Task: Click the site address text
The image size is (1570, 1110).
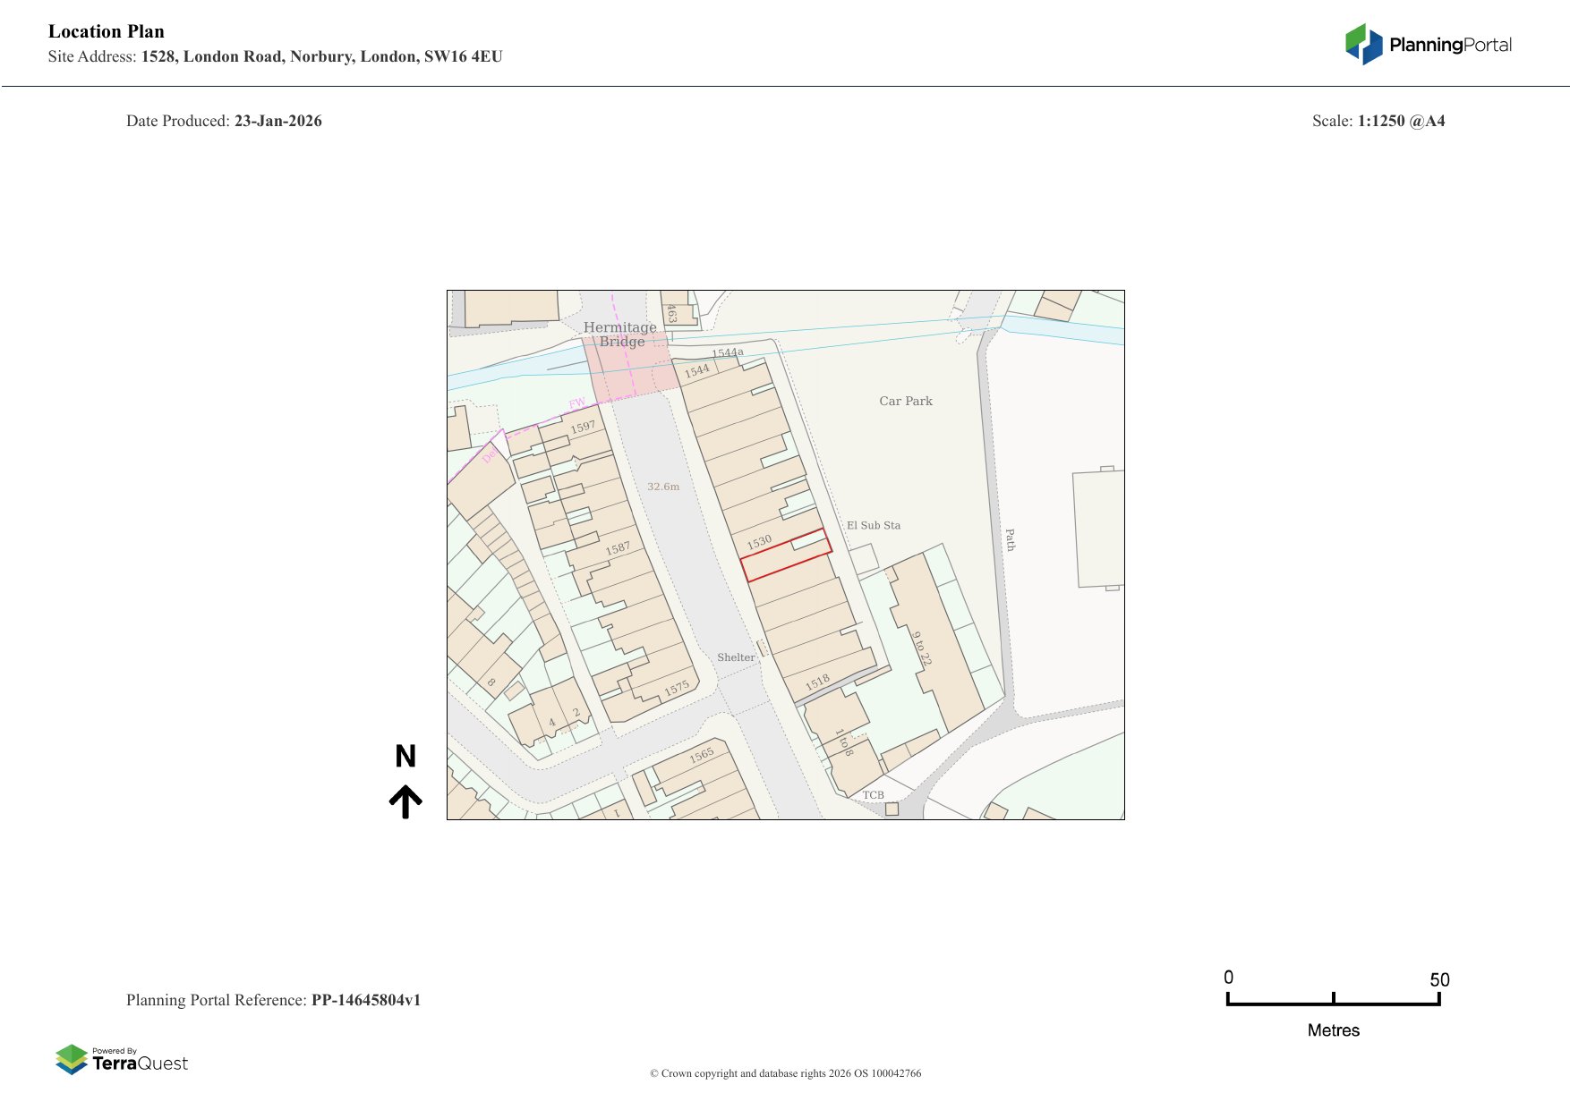Action: 321,56
